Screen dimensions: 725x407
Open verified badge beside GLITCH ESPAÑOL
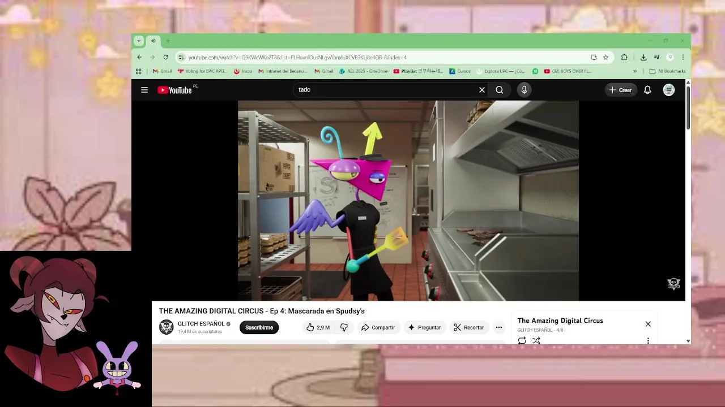point(228,324)
